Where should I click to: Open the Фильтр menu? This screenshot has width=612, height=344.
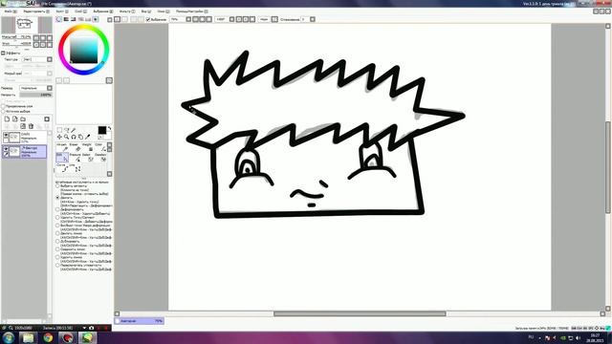pyautogui.click(x=127, y=11)
